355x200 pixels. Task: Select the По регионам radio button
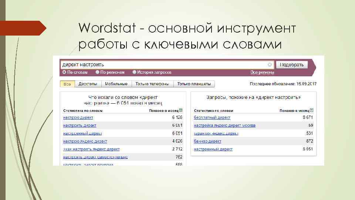click(97, 72)
